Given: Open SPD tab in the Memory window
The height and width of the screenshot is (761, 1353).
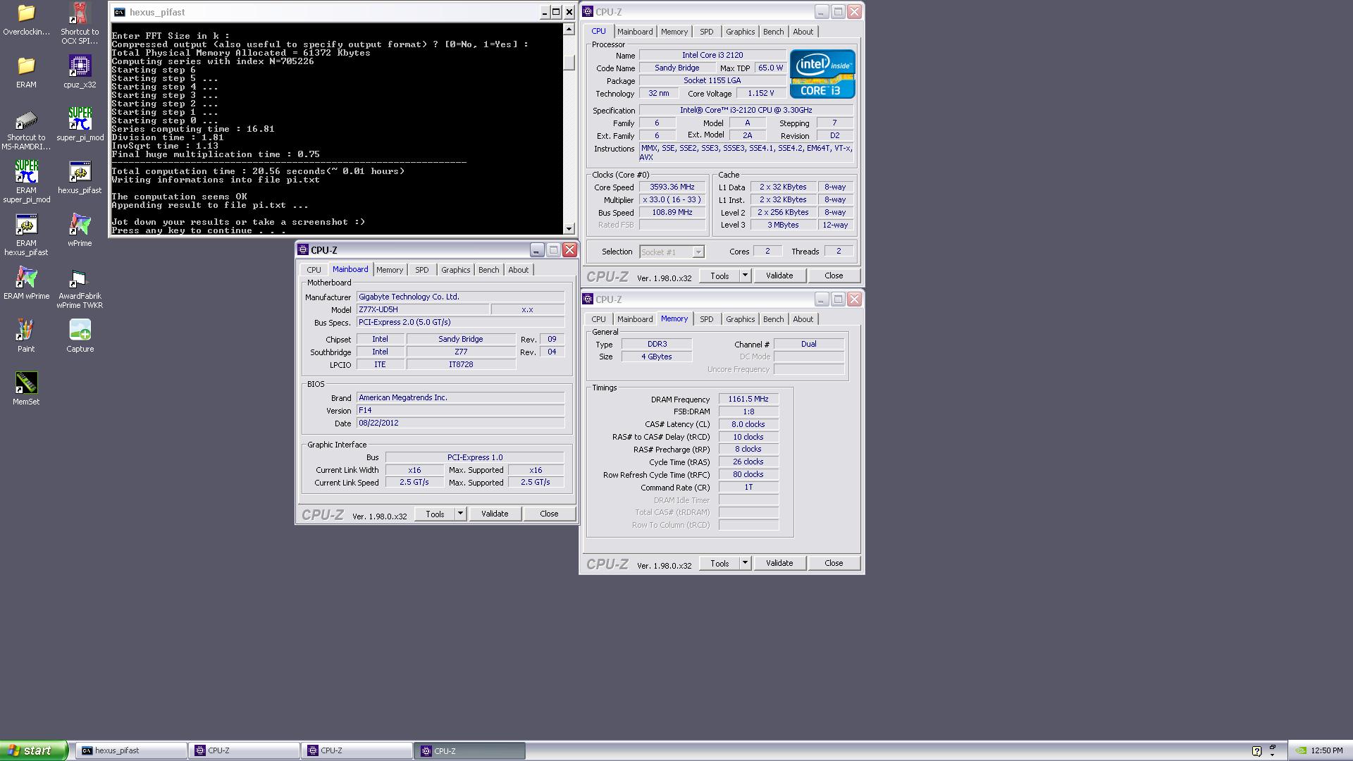Looking at the screenshot, I should coord(706,319).
